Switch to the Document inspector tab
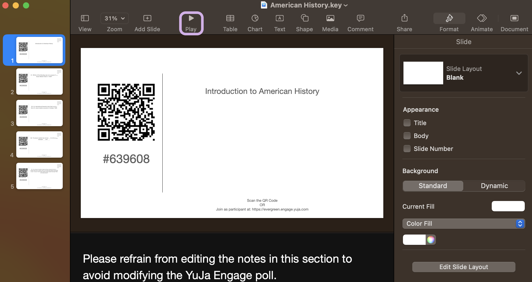 514,18
